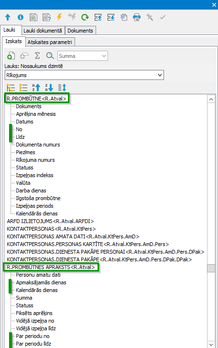The image size is (218, 348).
Task: Click the save diskette icon
Action: coord(33,17)
